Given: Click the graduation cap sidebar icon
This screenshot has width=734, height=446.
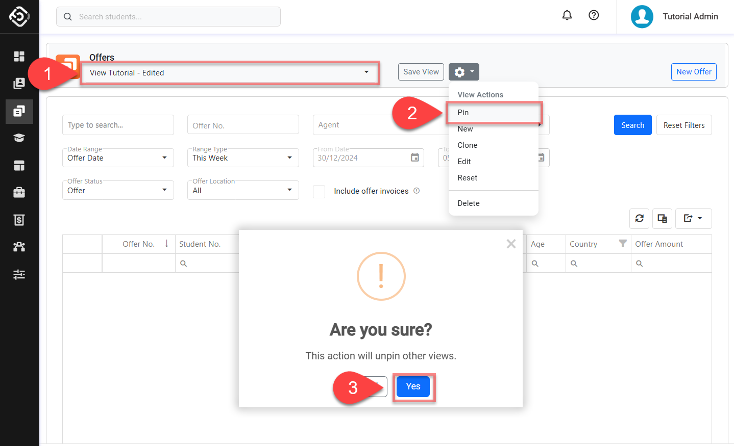Looking at the screenshot, I should (19, 138).
